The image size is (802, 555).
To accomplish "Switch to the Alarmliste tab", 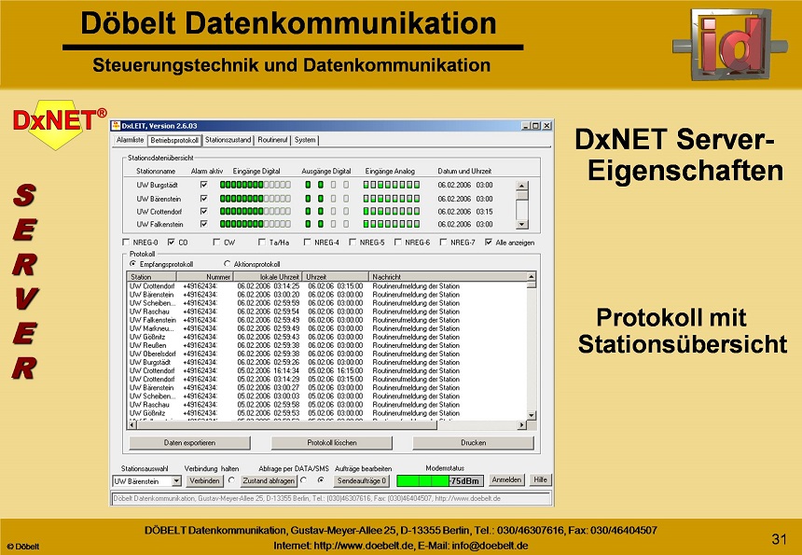I will (130, 140).
